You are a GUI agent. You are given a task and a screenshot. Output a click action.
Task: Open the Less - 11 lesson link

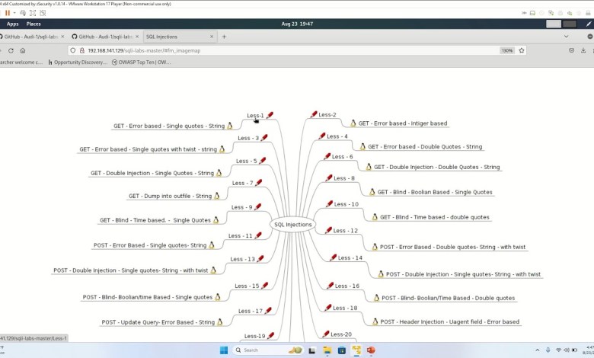(240, 236)
